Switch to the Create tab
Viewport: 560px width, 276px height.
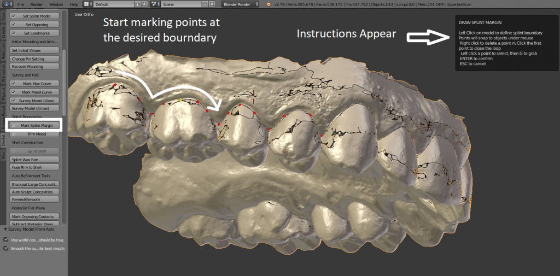point(3,31)
